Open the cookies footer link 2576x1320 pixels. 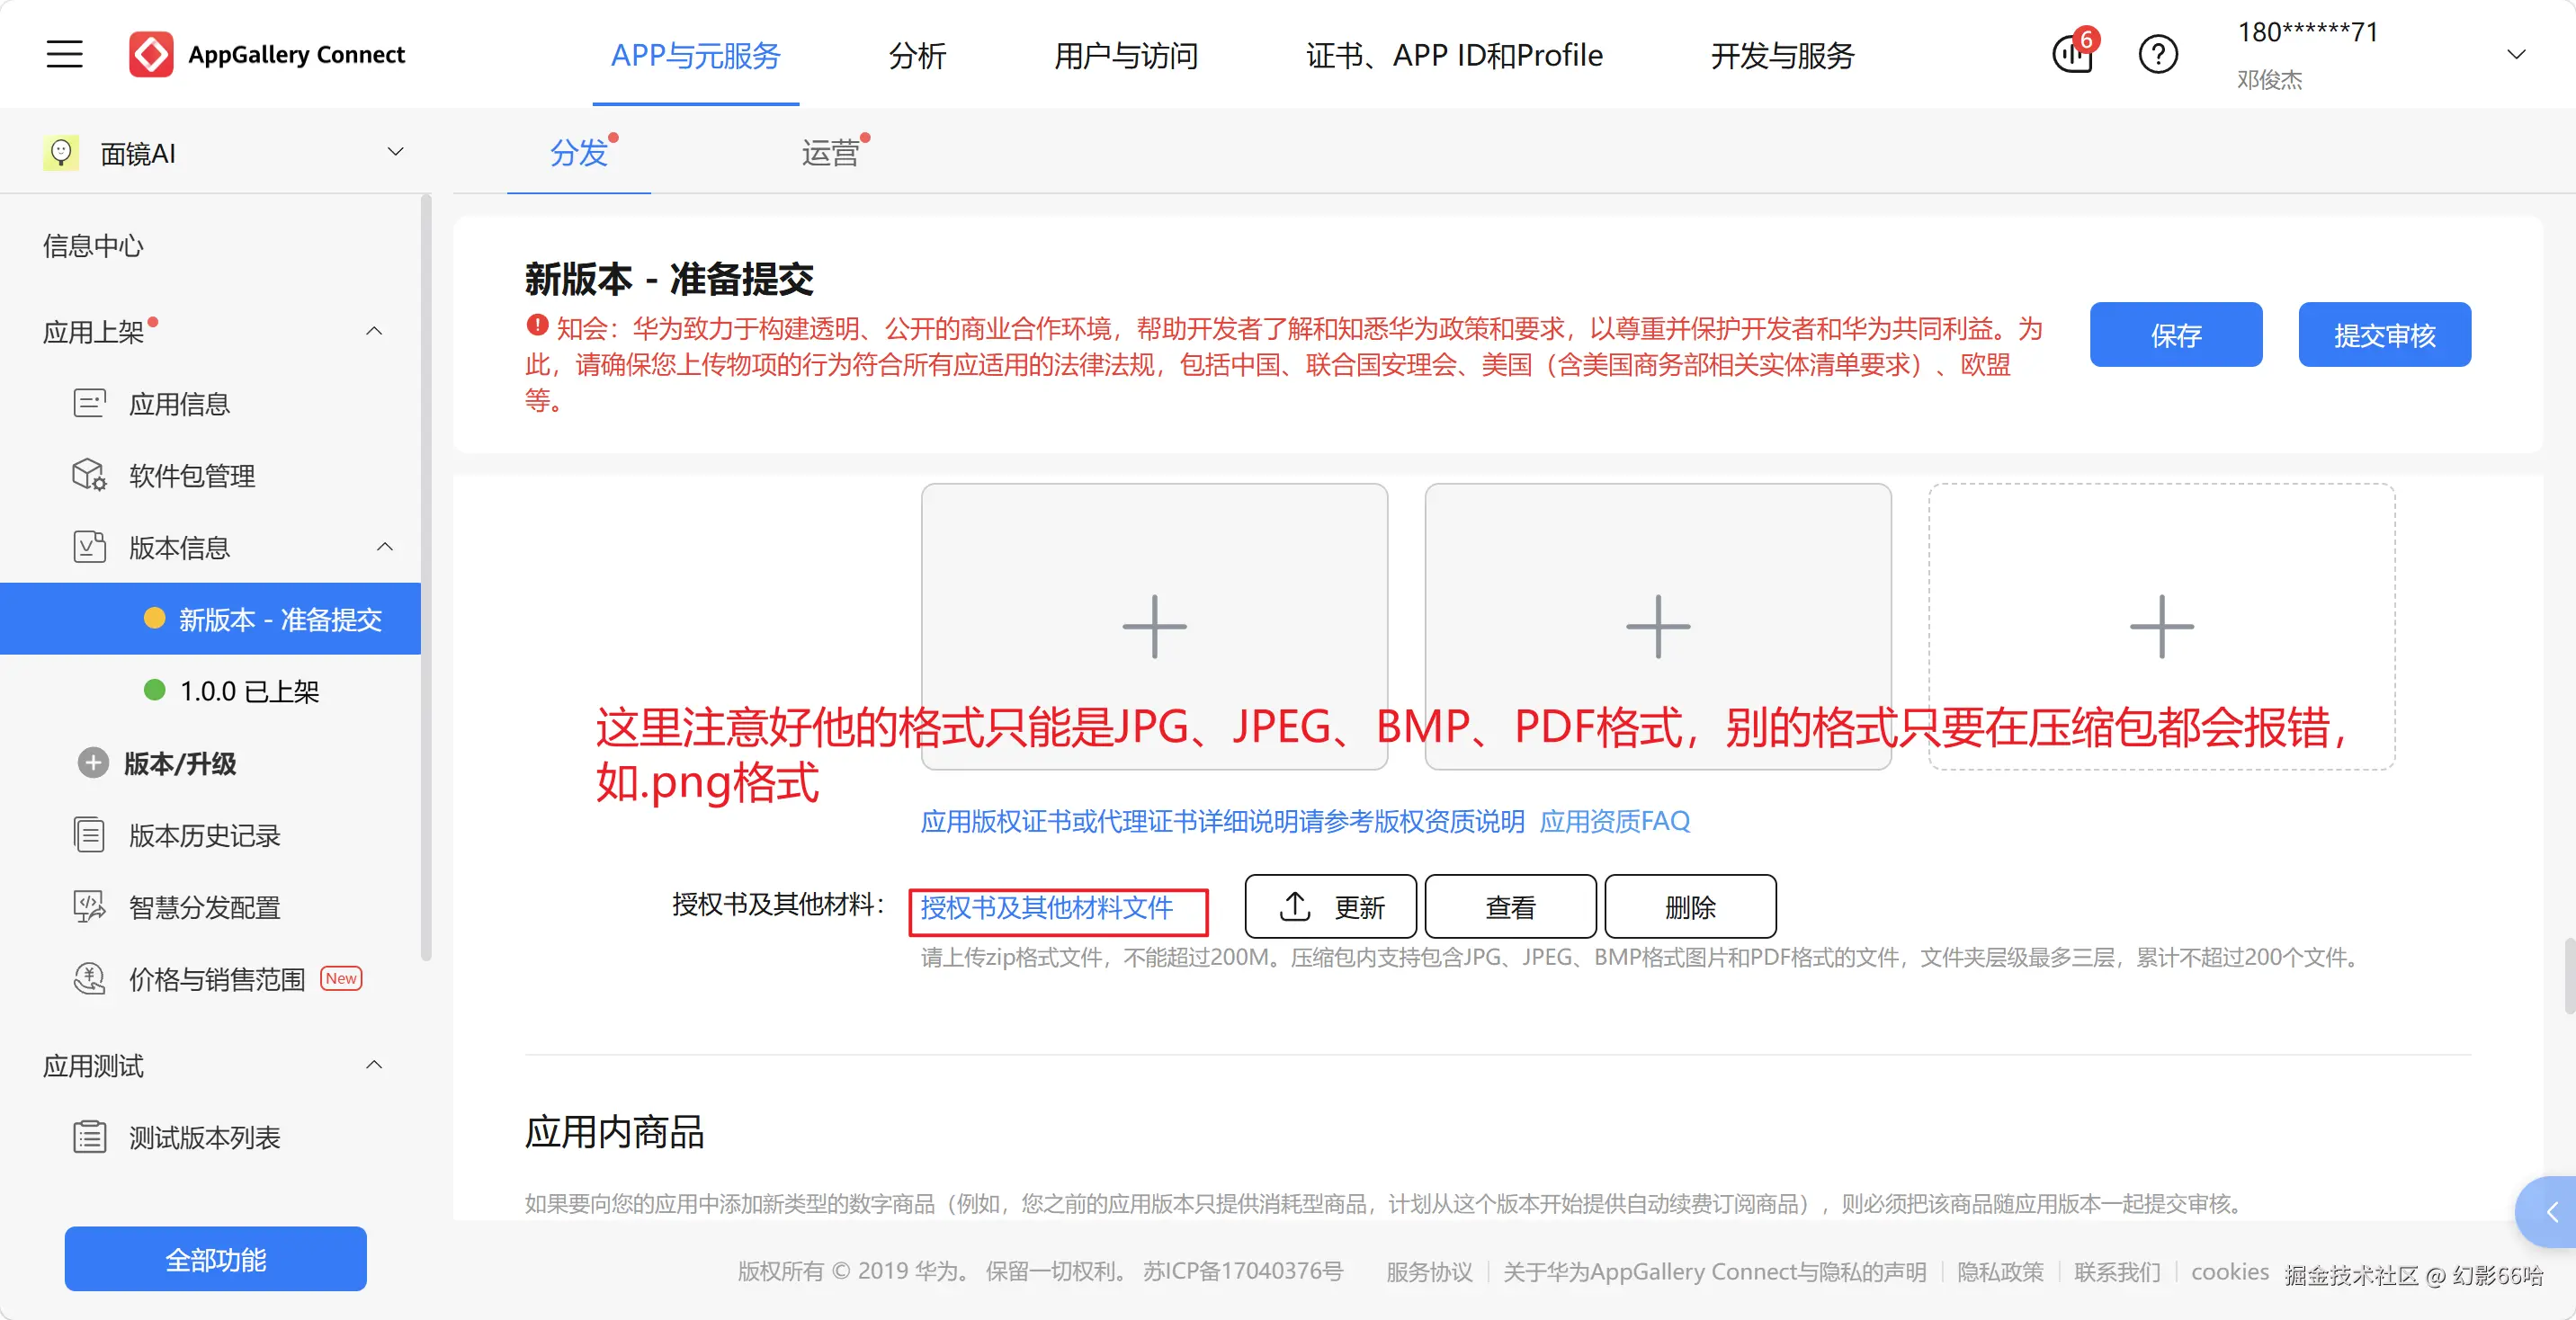pos(2229,1271)
